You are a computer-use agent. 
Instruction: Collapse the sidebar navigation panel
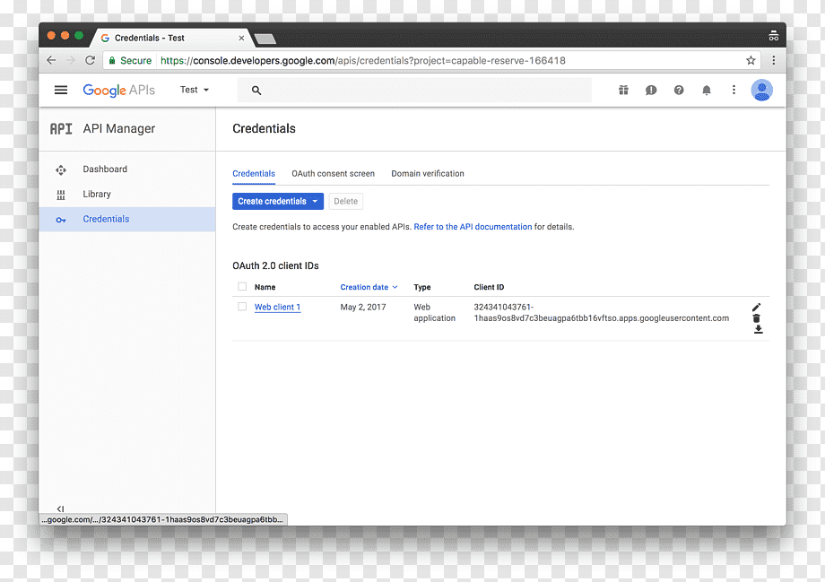click(60, 508)
